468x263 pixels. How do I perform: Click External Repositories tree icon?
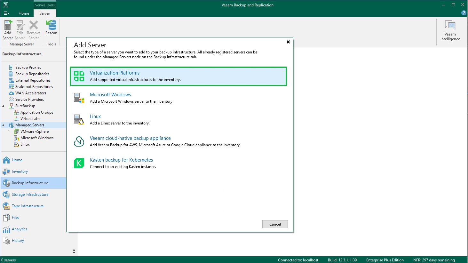(x=11, y=80)
